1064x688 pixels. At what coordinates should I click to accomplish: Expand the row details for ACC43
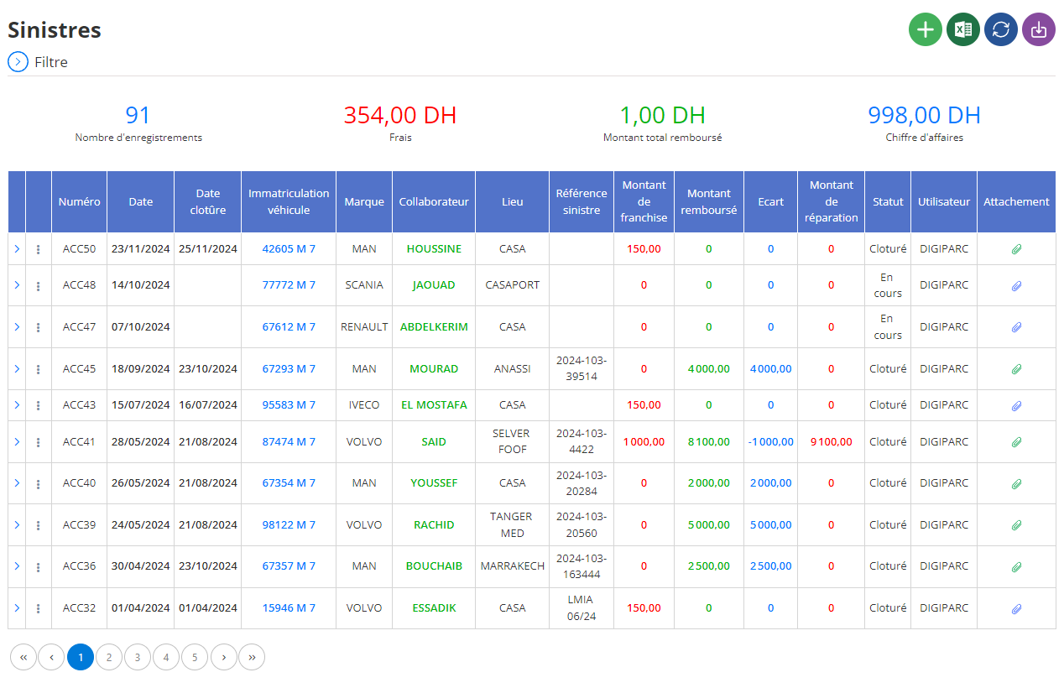[x=17, y=405]
